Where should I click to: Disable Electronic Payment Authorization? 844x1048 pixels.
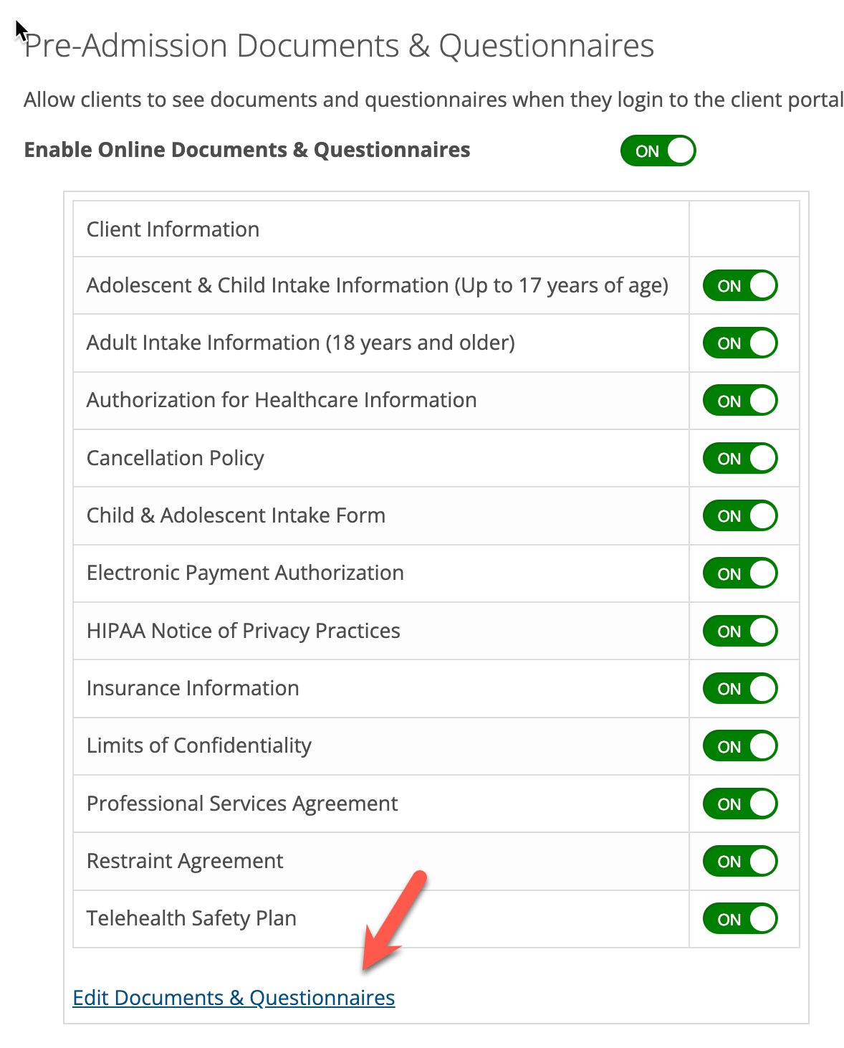point(739,573)
